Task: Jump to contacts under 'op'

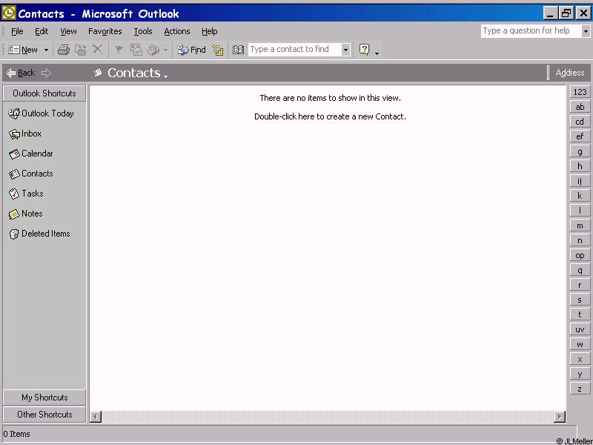Action: click(x=580, y=255)
